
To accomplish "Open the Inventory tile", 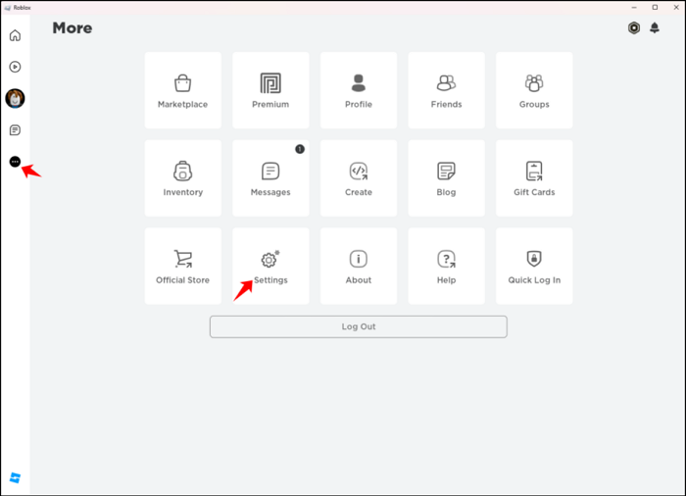I will point(183,178).
